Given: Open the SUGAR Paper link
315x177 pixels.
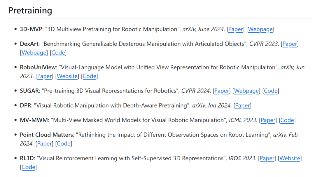Looking at the screenshot, I should [x=222, y=91].
